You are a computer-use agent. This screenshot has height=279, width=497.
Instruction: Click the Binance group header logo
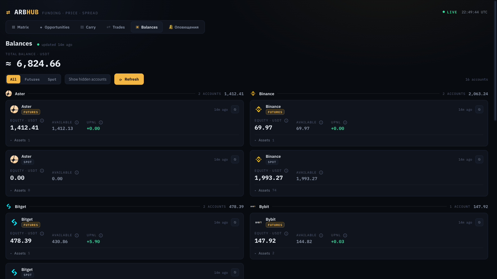253,94
